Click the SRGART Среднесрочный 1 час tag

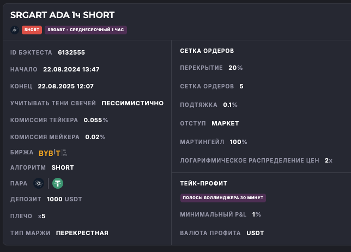tap(86, 29)
